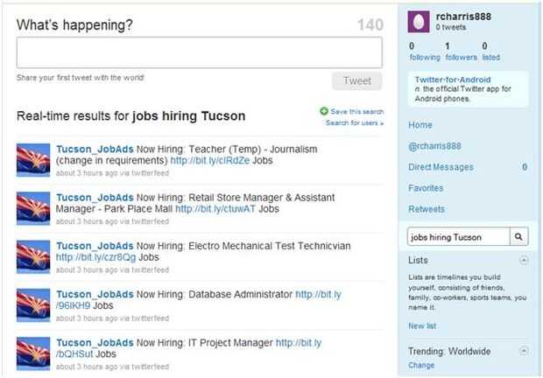Viewport: 543px width, 378px height.
Task: Click into the What's happening tweet box
Action: 200,52
